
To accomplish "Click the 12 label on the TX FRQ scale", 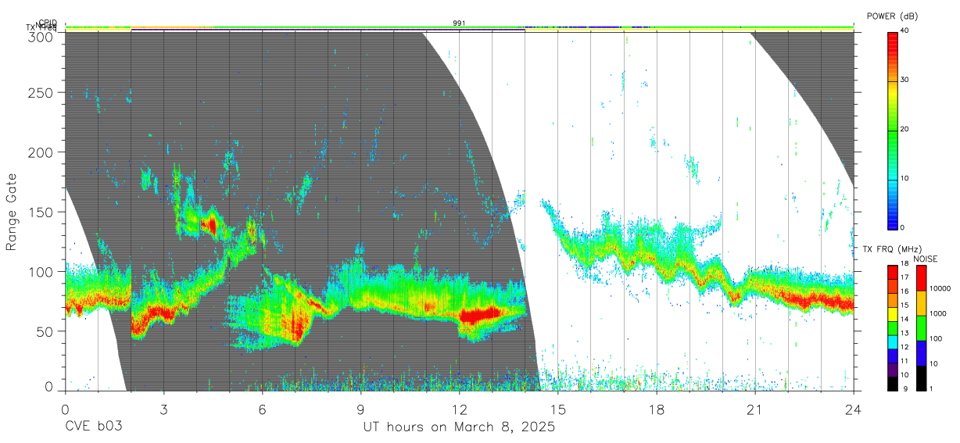I will (x=904, y=347).
